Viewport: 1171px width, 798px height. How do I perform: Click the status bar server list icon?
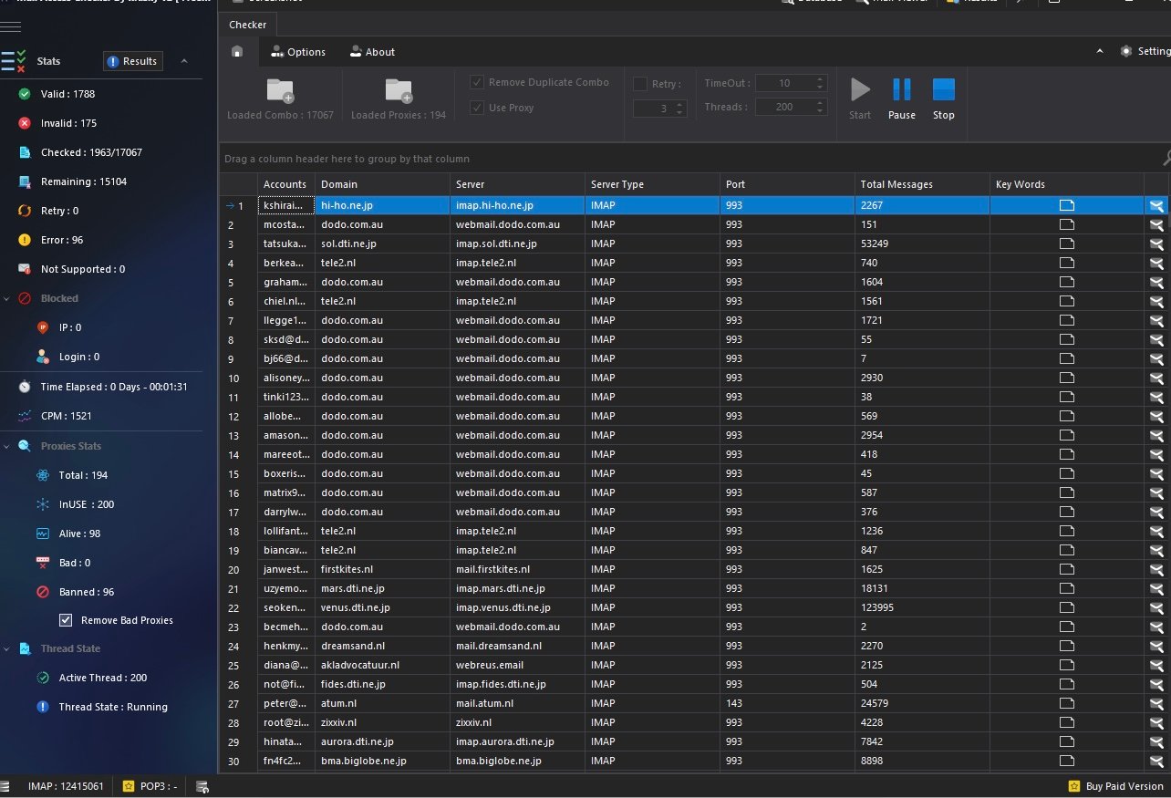point(202,786)
